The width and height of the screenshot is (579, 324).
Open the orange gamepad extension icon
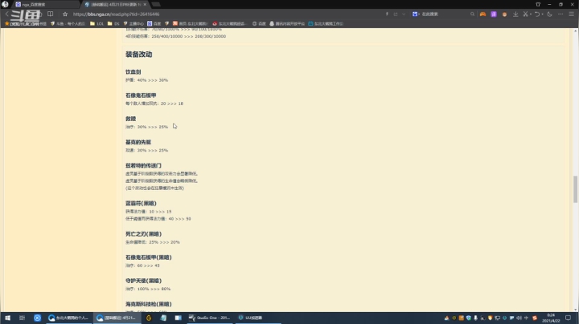point(482,14)
